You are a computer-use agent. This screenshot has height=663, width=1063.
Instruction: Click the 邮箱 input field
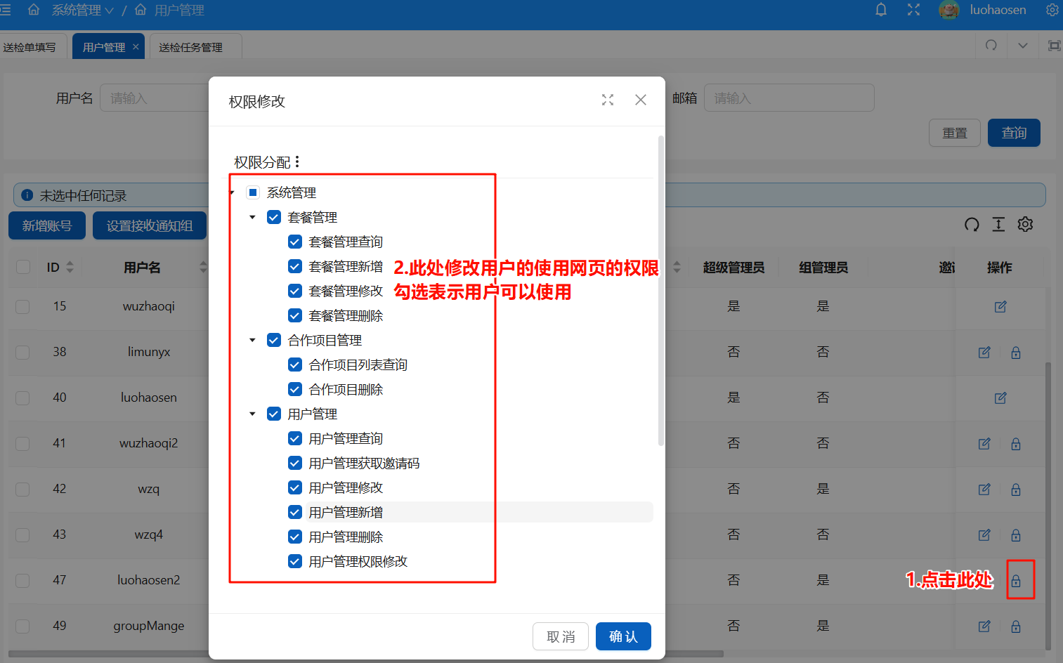pos(789,98)
